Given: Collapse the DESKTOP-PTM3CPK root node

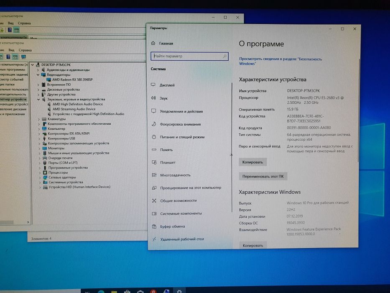Looking at the screenshot, I should pos(32,65).
